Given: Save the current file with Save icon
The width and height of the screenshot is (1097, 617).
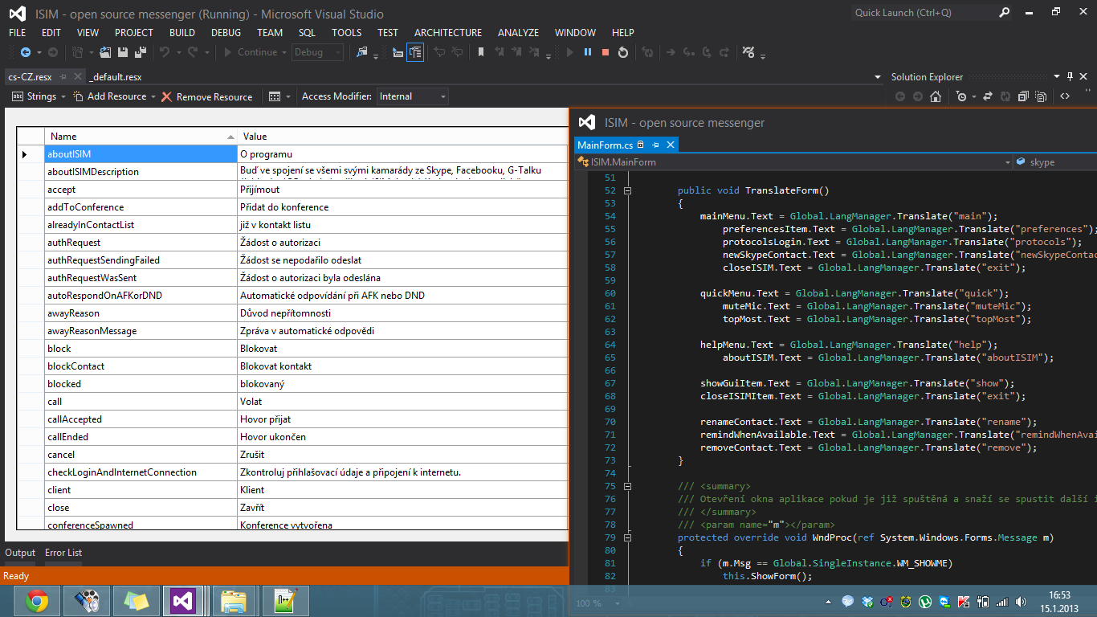Looking at the screenshot, I should tap(123, 52).
